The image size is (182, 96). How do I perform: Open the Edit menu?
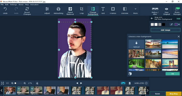(7, 4)
